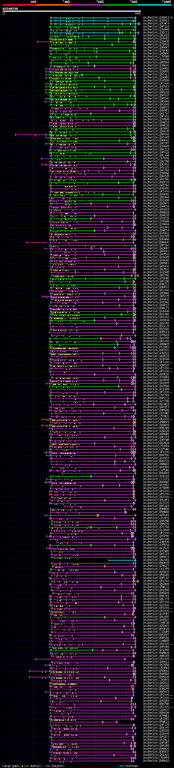Open hit UniRef100_Q8LK15
The width and height of the screenshot is (174, 768).
tap(156, 35)
